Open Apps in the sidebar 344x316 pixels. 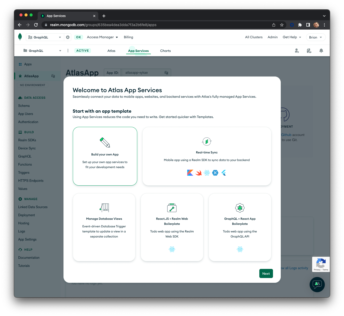[28, 64]
